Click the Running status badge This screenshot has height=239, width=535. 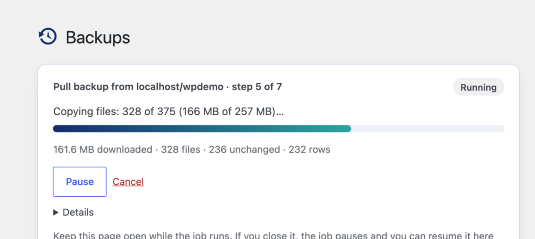479,87
